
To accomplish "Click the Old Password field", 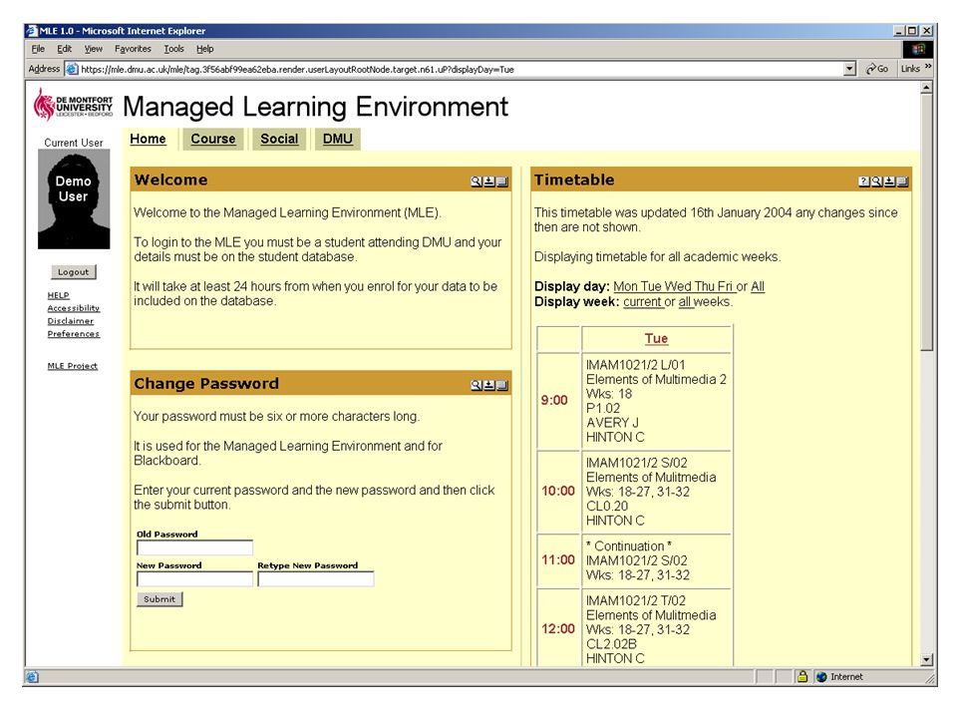I will coord(194,547).
